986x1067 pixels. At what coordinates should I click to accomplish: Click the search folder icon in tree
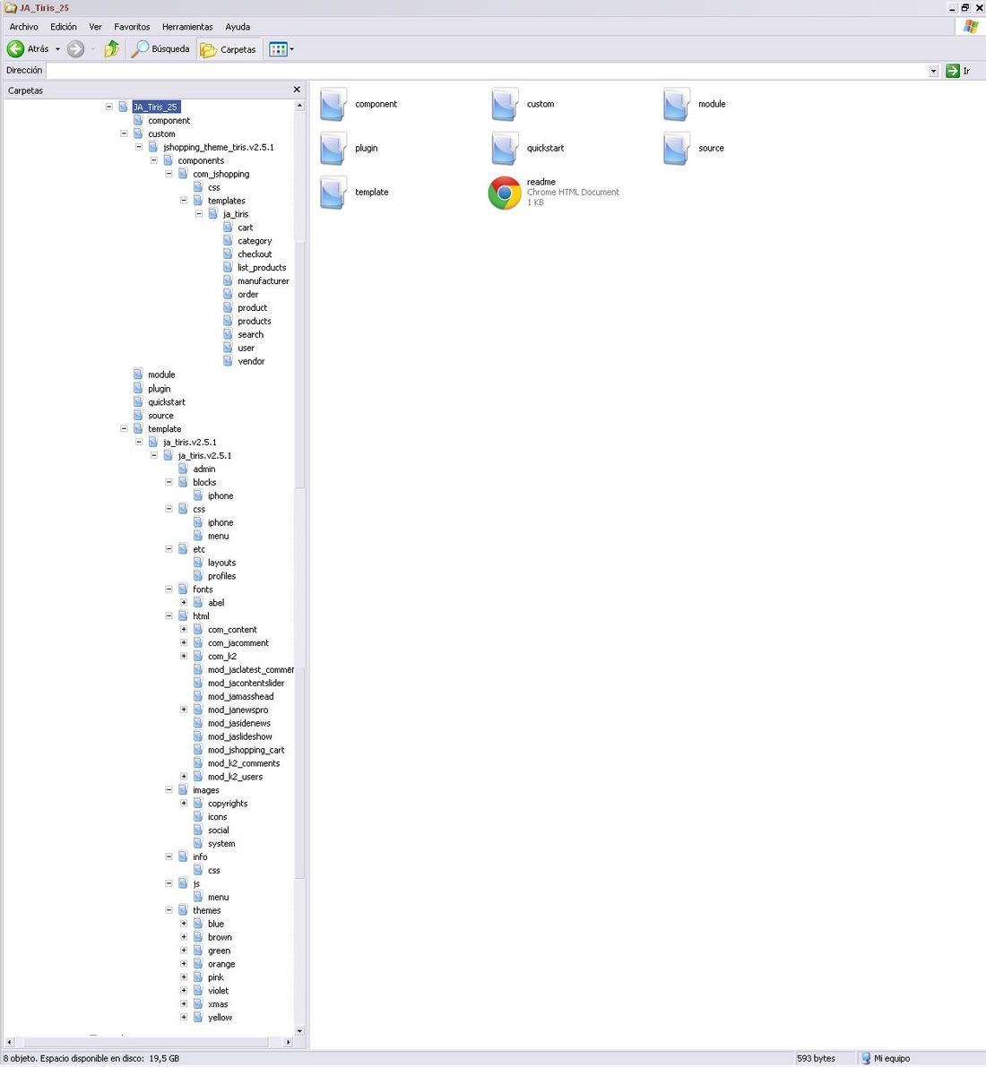228,334
